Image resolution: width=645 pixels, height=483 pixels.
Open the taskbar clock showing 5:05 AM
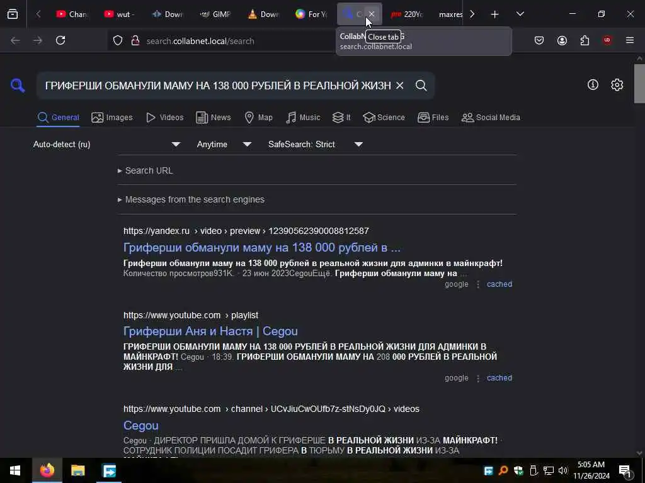pos(591,470)
